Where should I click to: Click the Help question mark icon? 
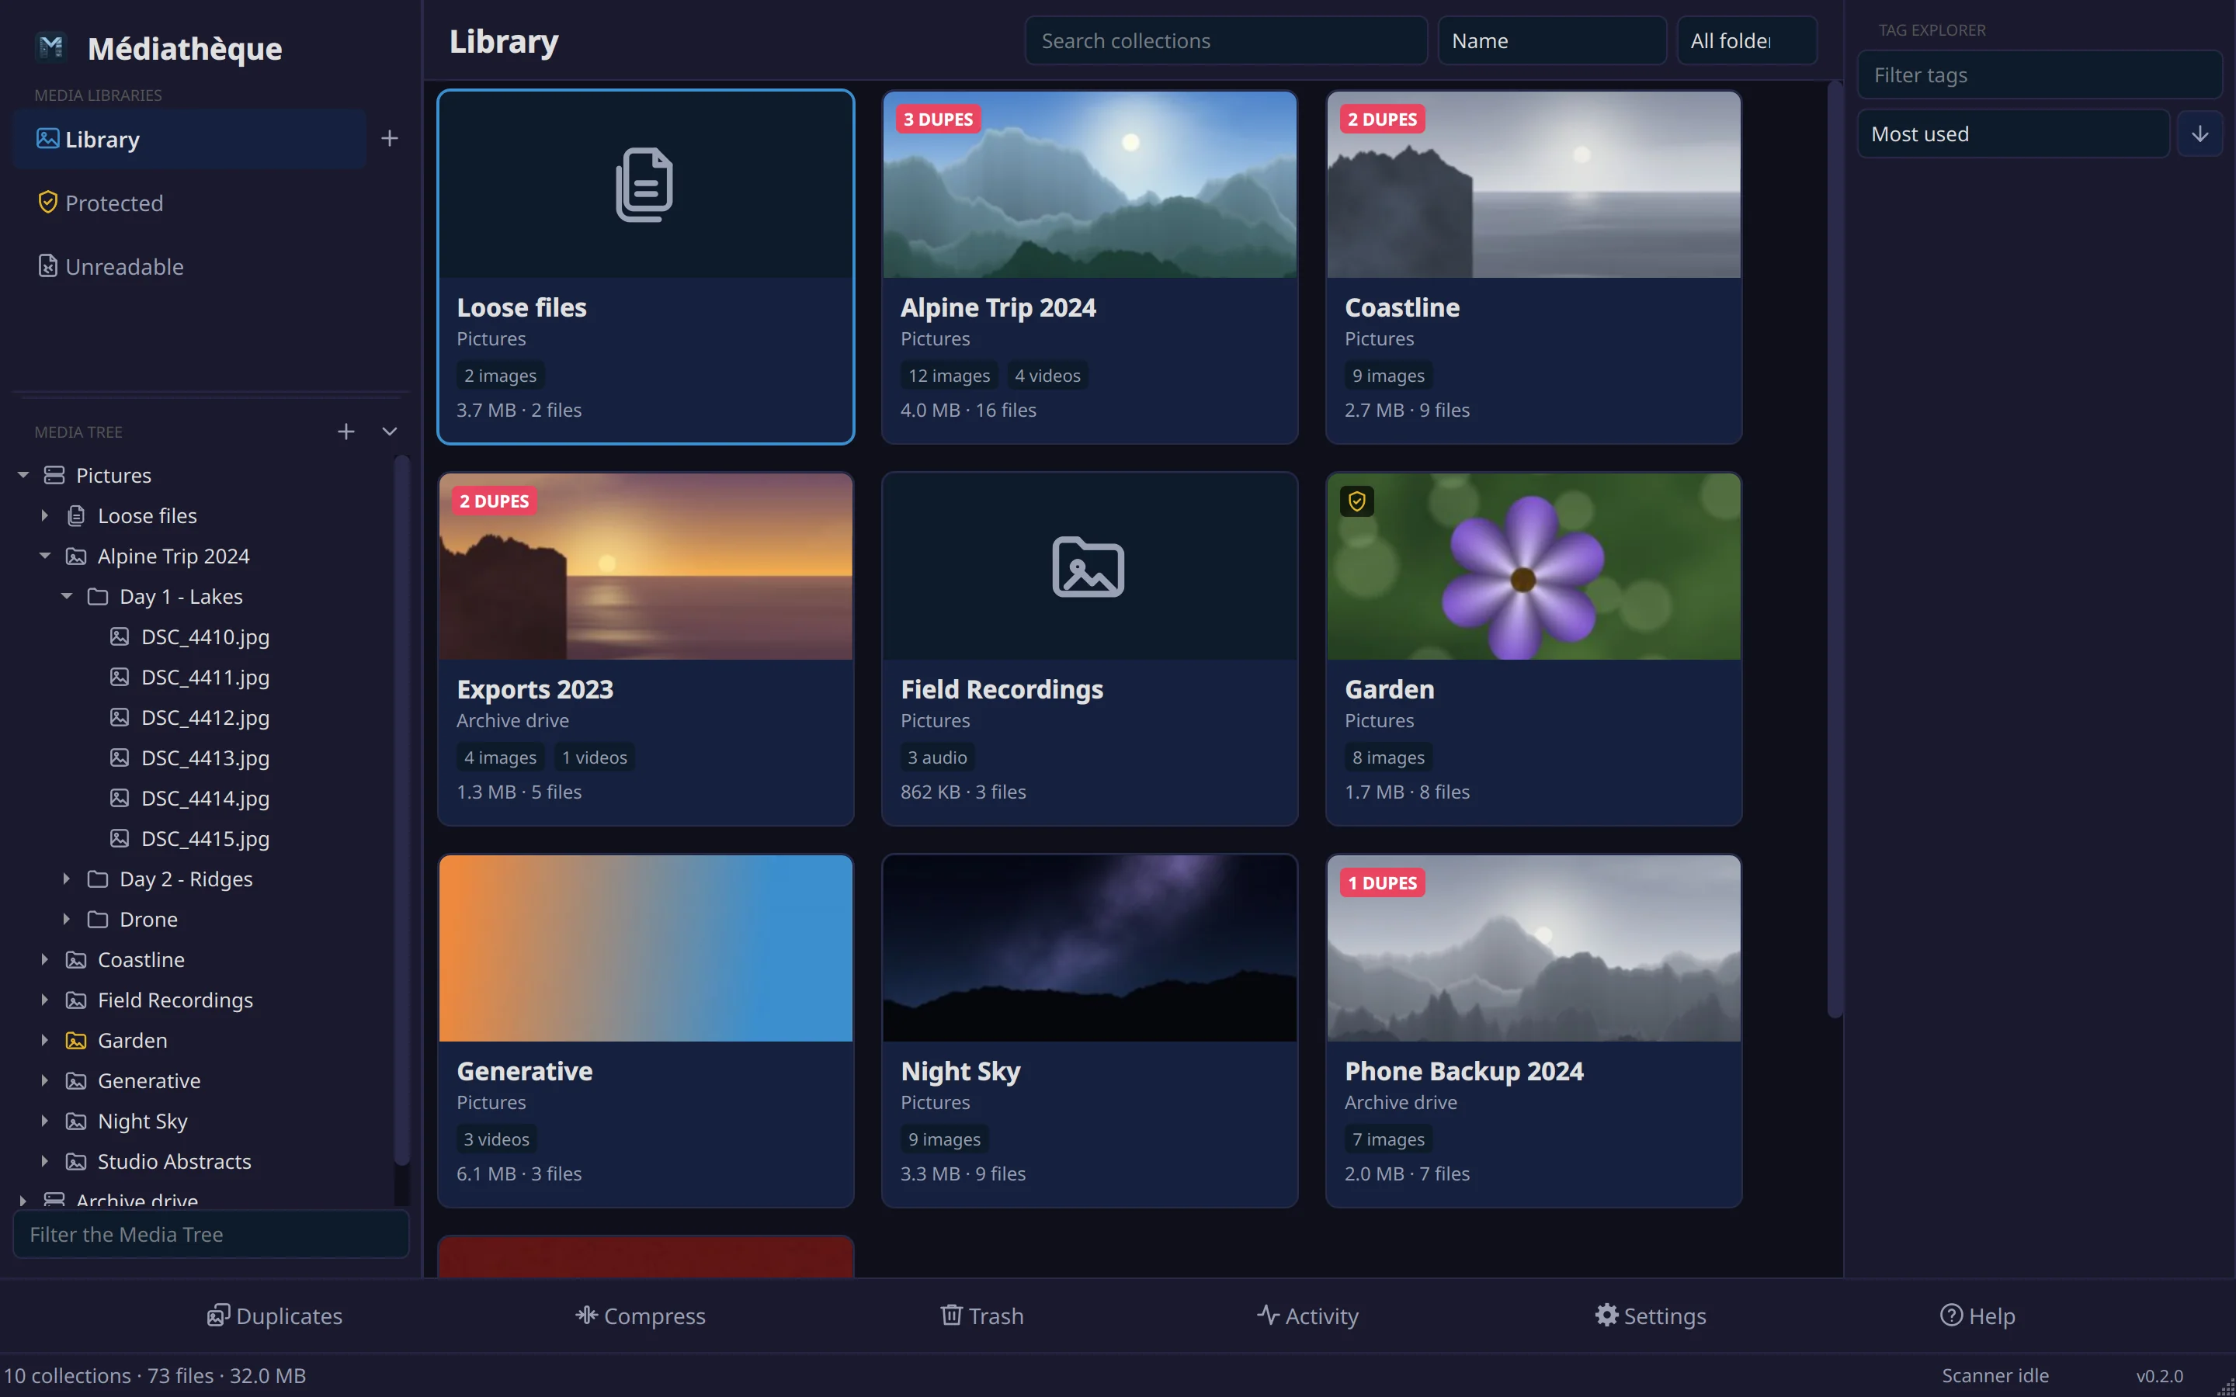pyautogui.click(x=1951, y=1315)
